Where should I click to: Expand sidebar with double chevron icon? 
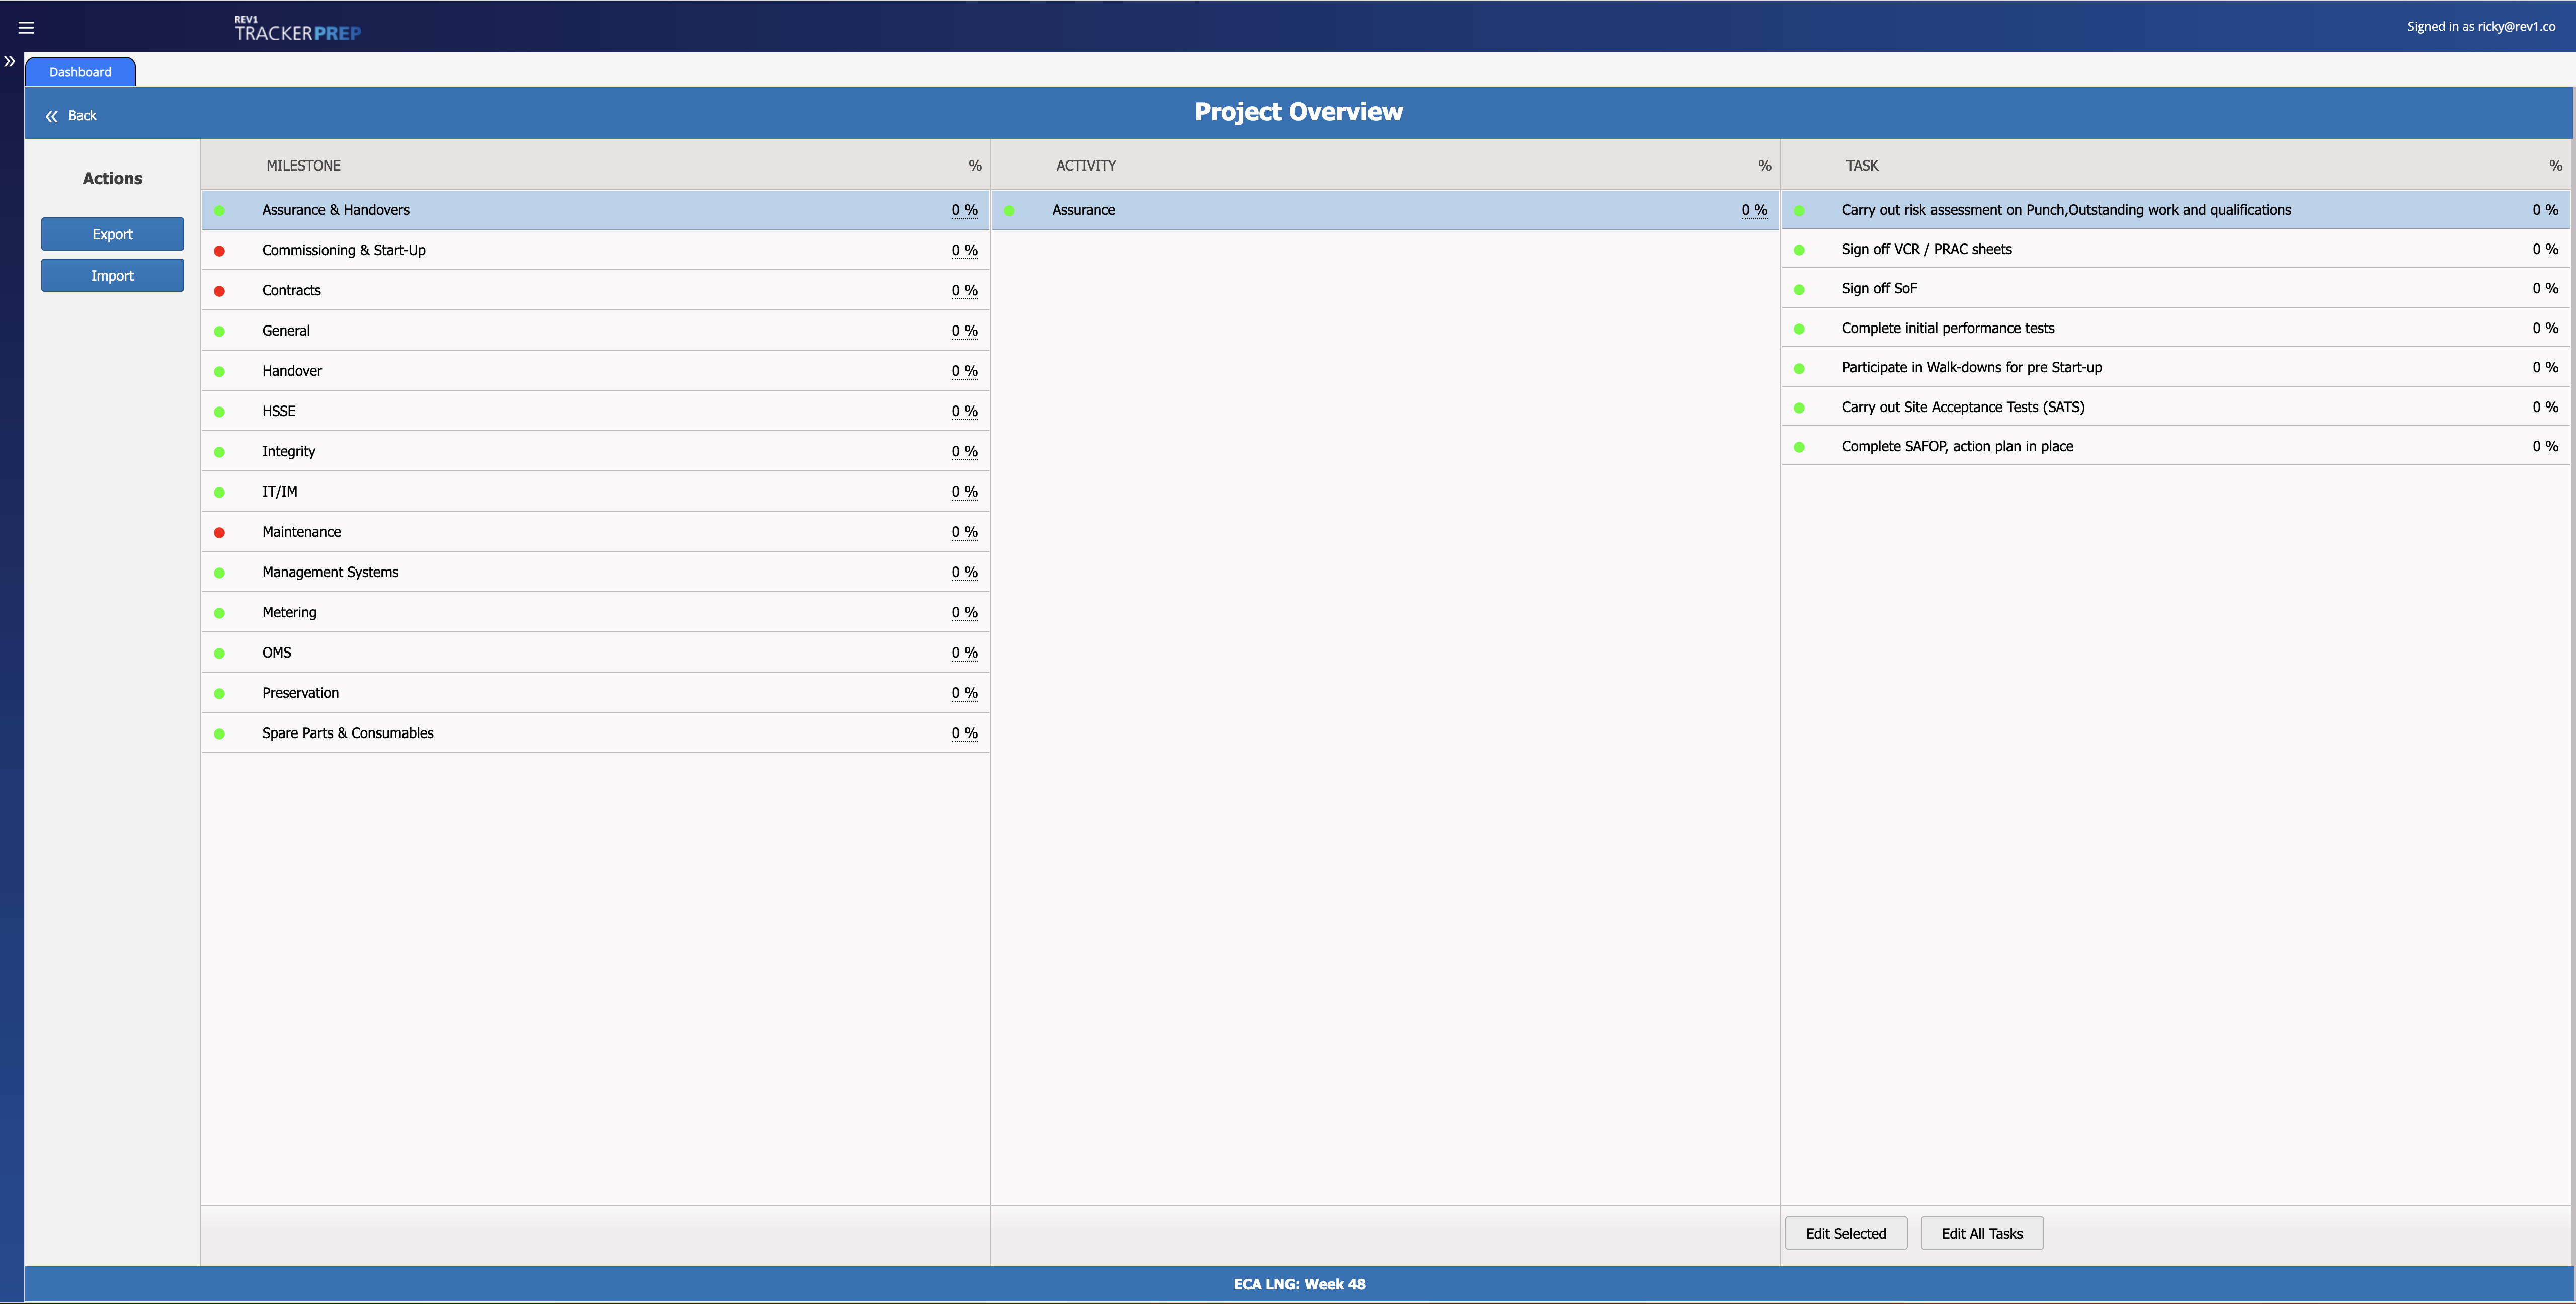coord(10,62)
